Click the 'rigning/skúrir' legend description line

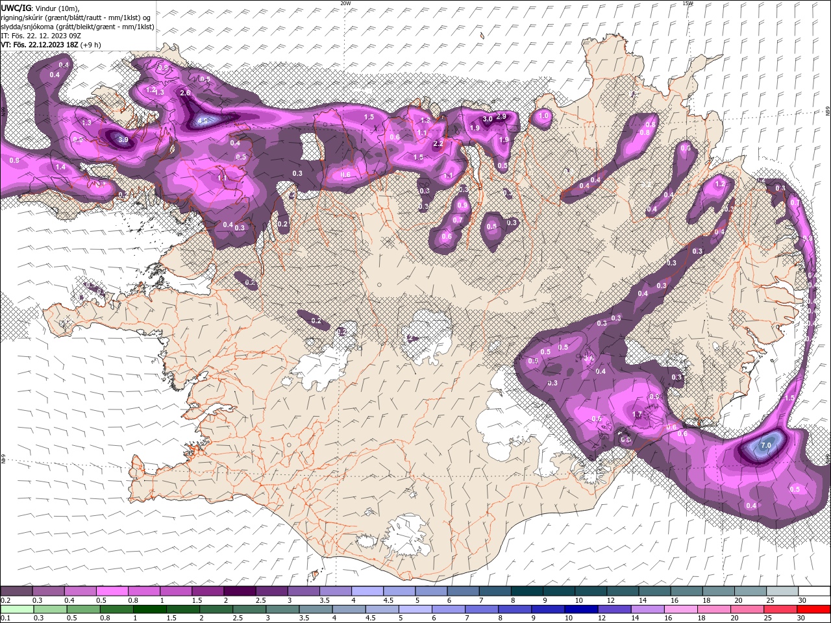tap(77, 18)
